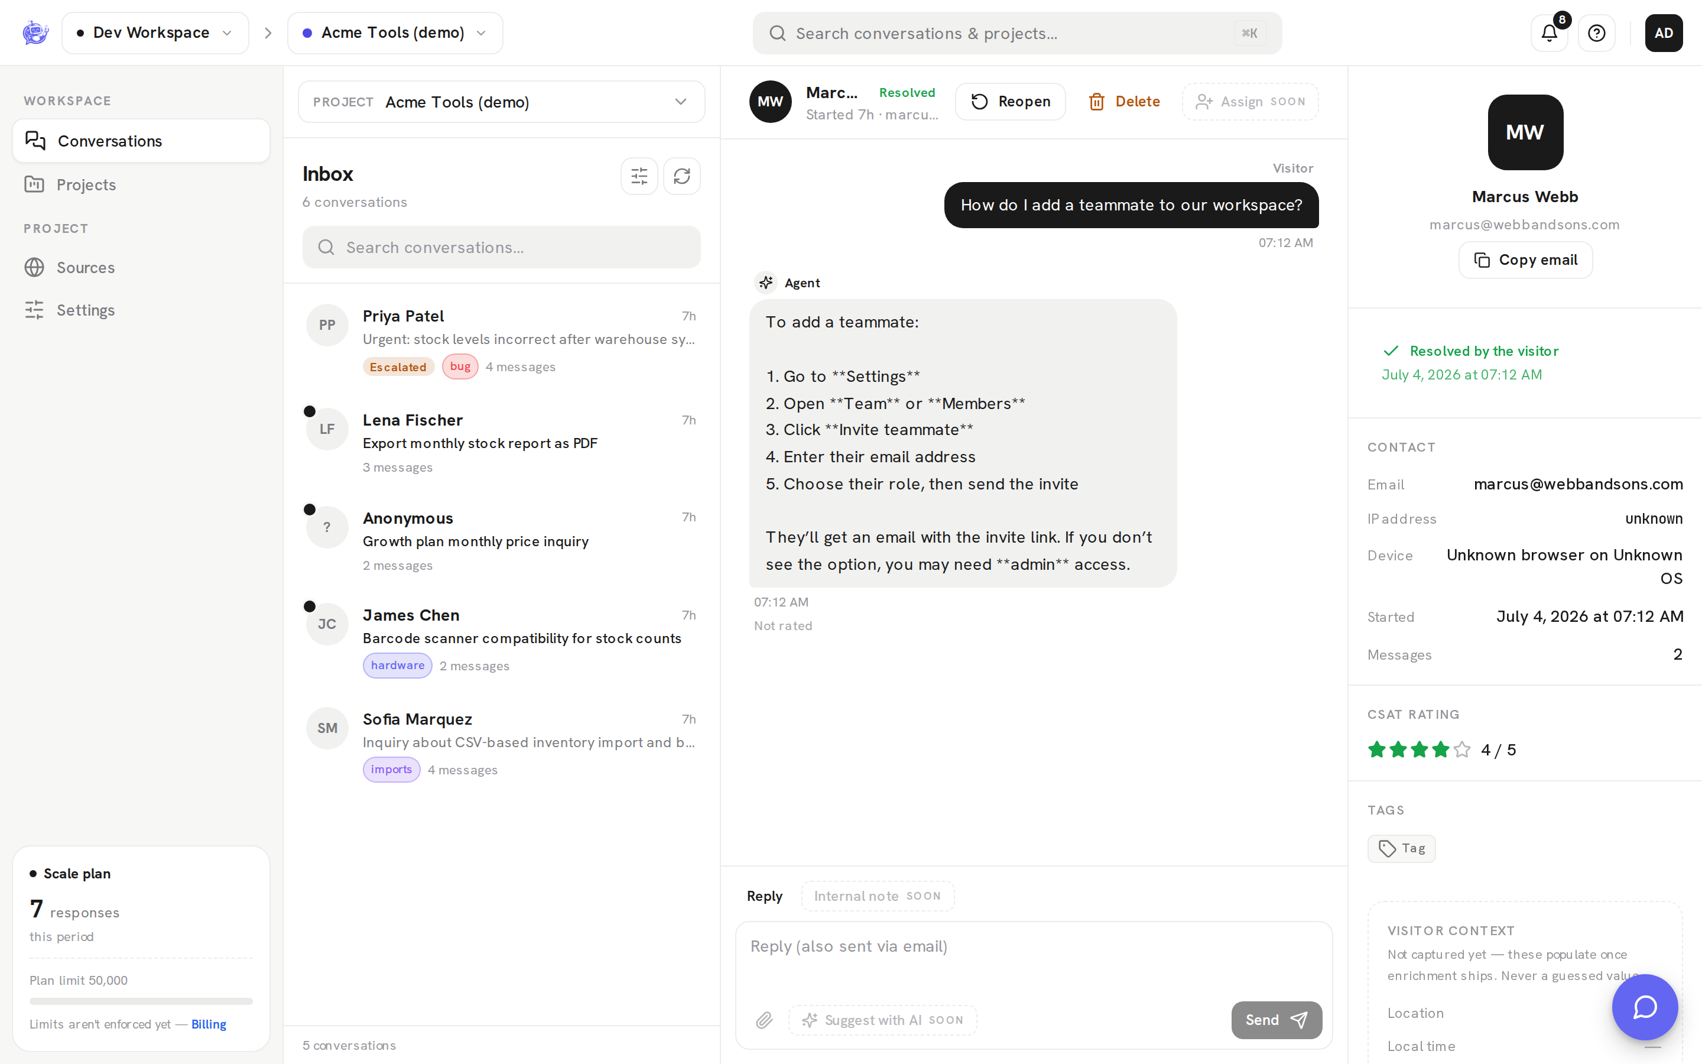This screenshot has height=1064, width=1702.
Task: Click the reply text area
Action: (x=1034, y=957)
